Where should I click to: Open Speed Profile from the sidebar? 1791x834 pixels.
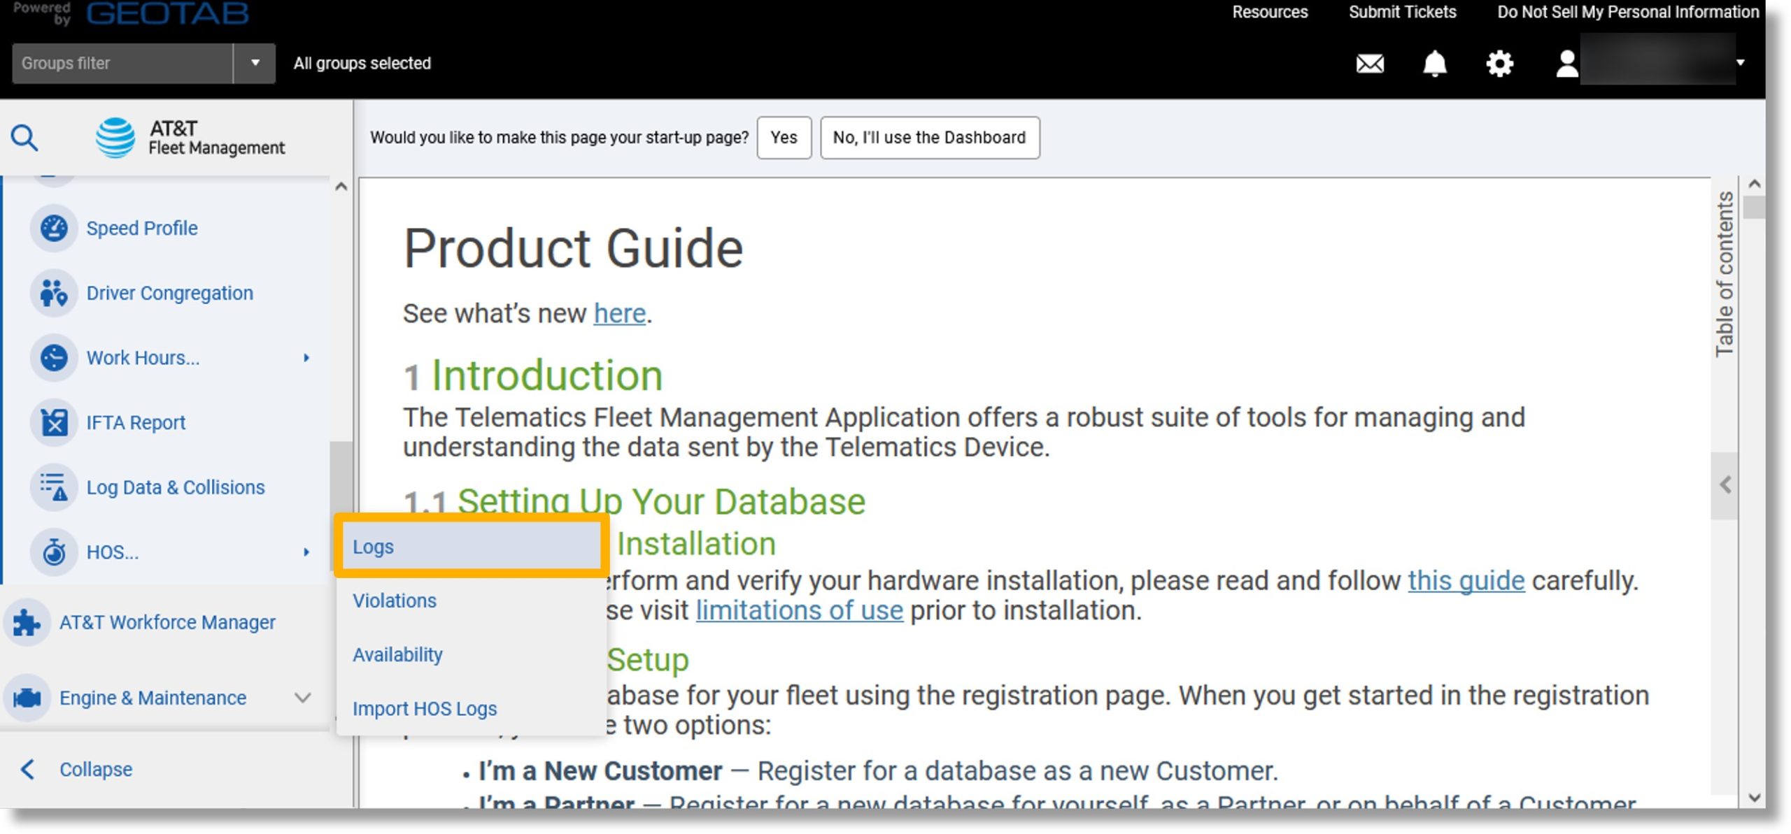[x=142, y=228]
